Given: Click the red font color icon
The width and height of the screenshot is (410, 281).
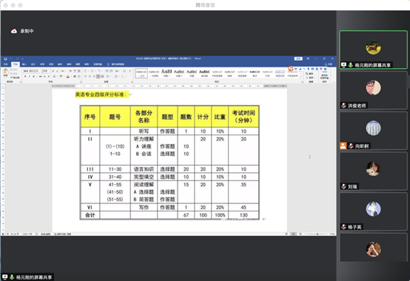Looking at the screenshot, I should tap(68, 76).
